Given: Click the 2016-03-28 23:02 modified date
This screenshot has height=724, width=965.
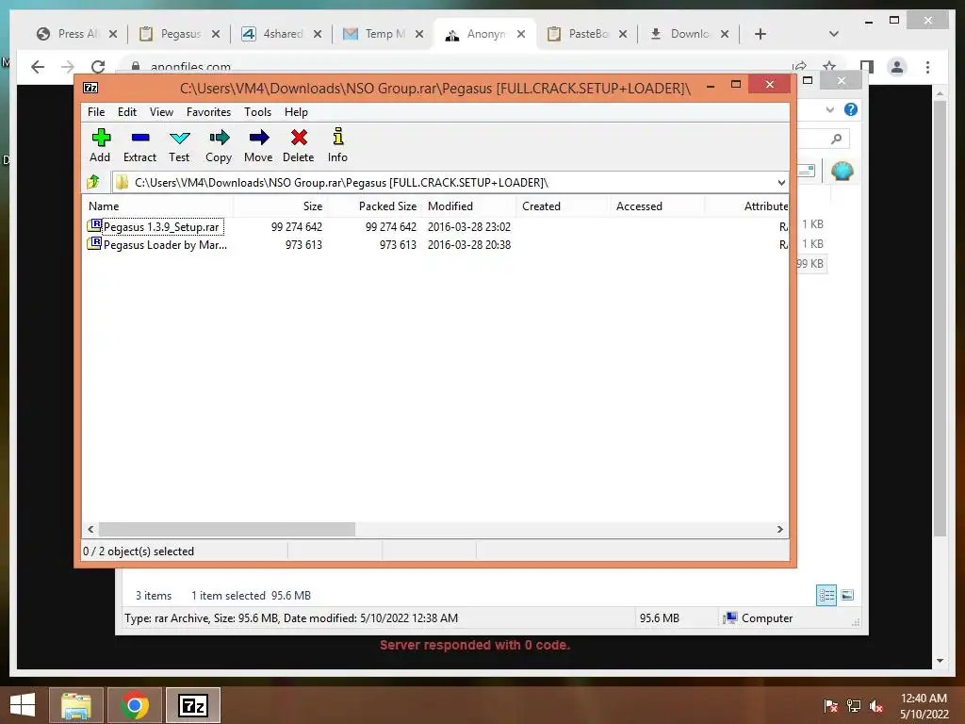Looking at the screenshot, I should [469, 227].
